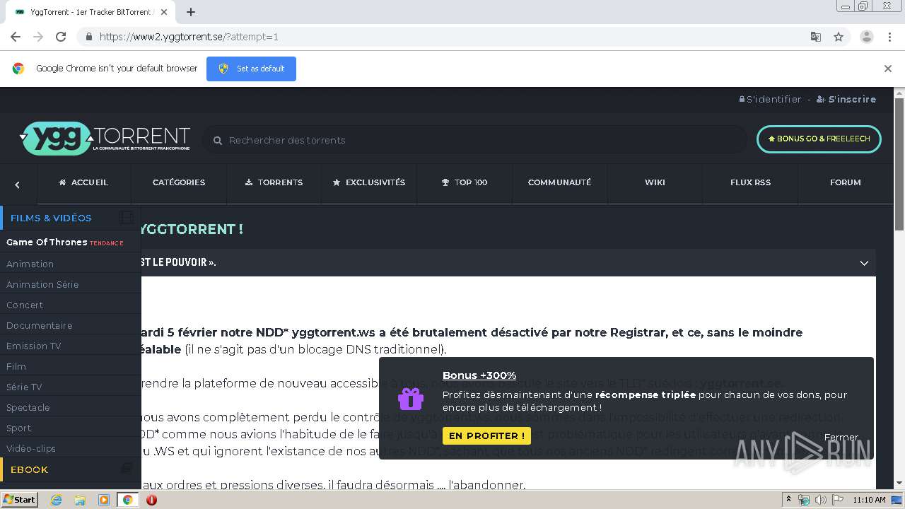Viewport: 905px width, 509px height.
Task: Open the Bonus +300% link
Action: click(x=479, y=375)
